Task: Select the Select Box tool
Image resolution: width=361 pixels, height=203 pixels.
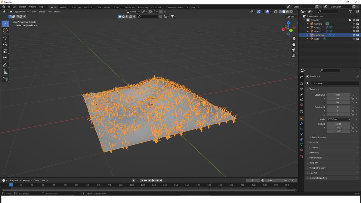Action: (x=5, y=23)
